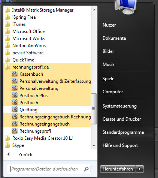Open Bilder library

click(108, 51)
